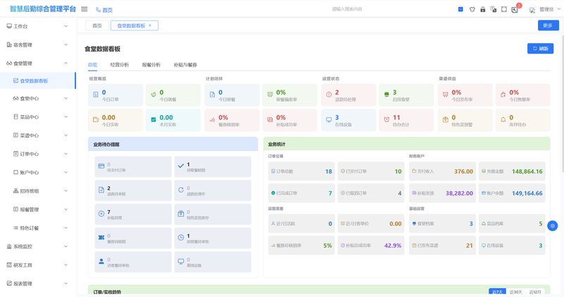
Task: Click the 特色菜预警 box icon
Action: tap(446, 119)
